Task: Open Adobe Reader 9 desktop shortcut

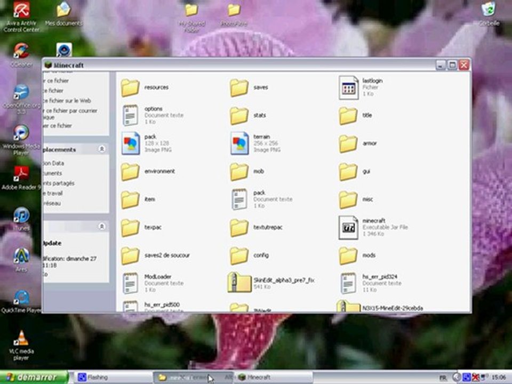Action: click(21, 178)
